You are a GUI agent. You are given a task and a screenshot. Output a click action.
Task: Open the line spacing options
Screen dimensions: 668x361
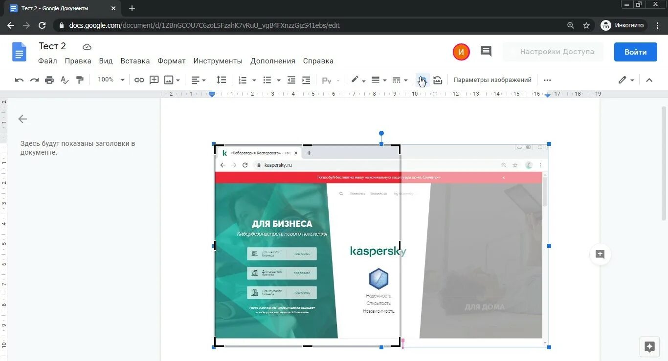click(x=222, y=80)
